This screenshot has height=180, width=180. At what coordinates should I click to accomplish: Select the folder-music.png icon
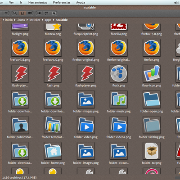(119, 99)
